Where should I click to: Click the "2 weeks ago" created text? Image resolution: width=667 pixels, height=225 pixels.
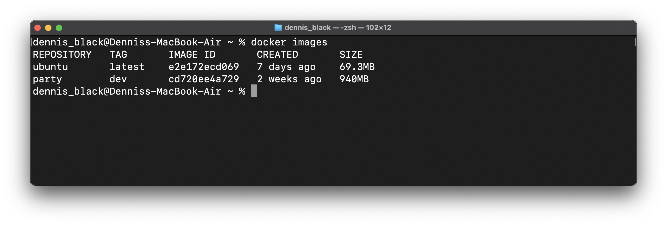[289, 79]
